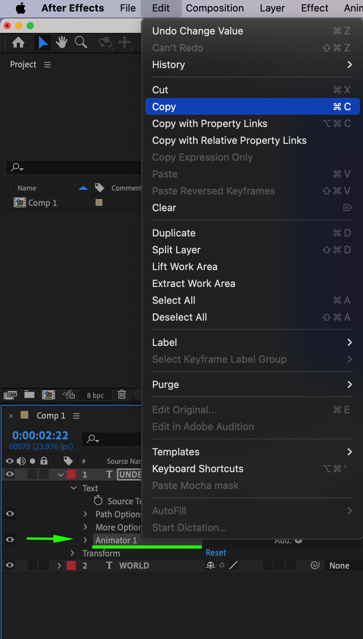Open the Purge submenu

coord(252,385)
